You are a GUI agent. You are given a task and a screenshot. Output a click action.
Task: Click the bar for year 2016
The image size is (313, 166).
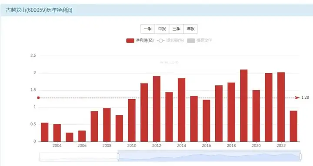point(206,120)
